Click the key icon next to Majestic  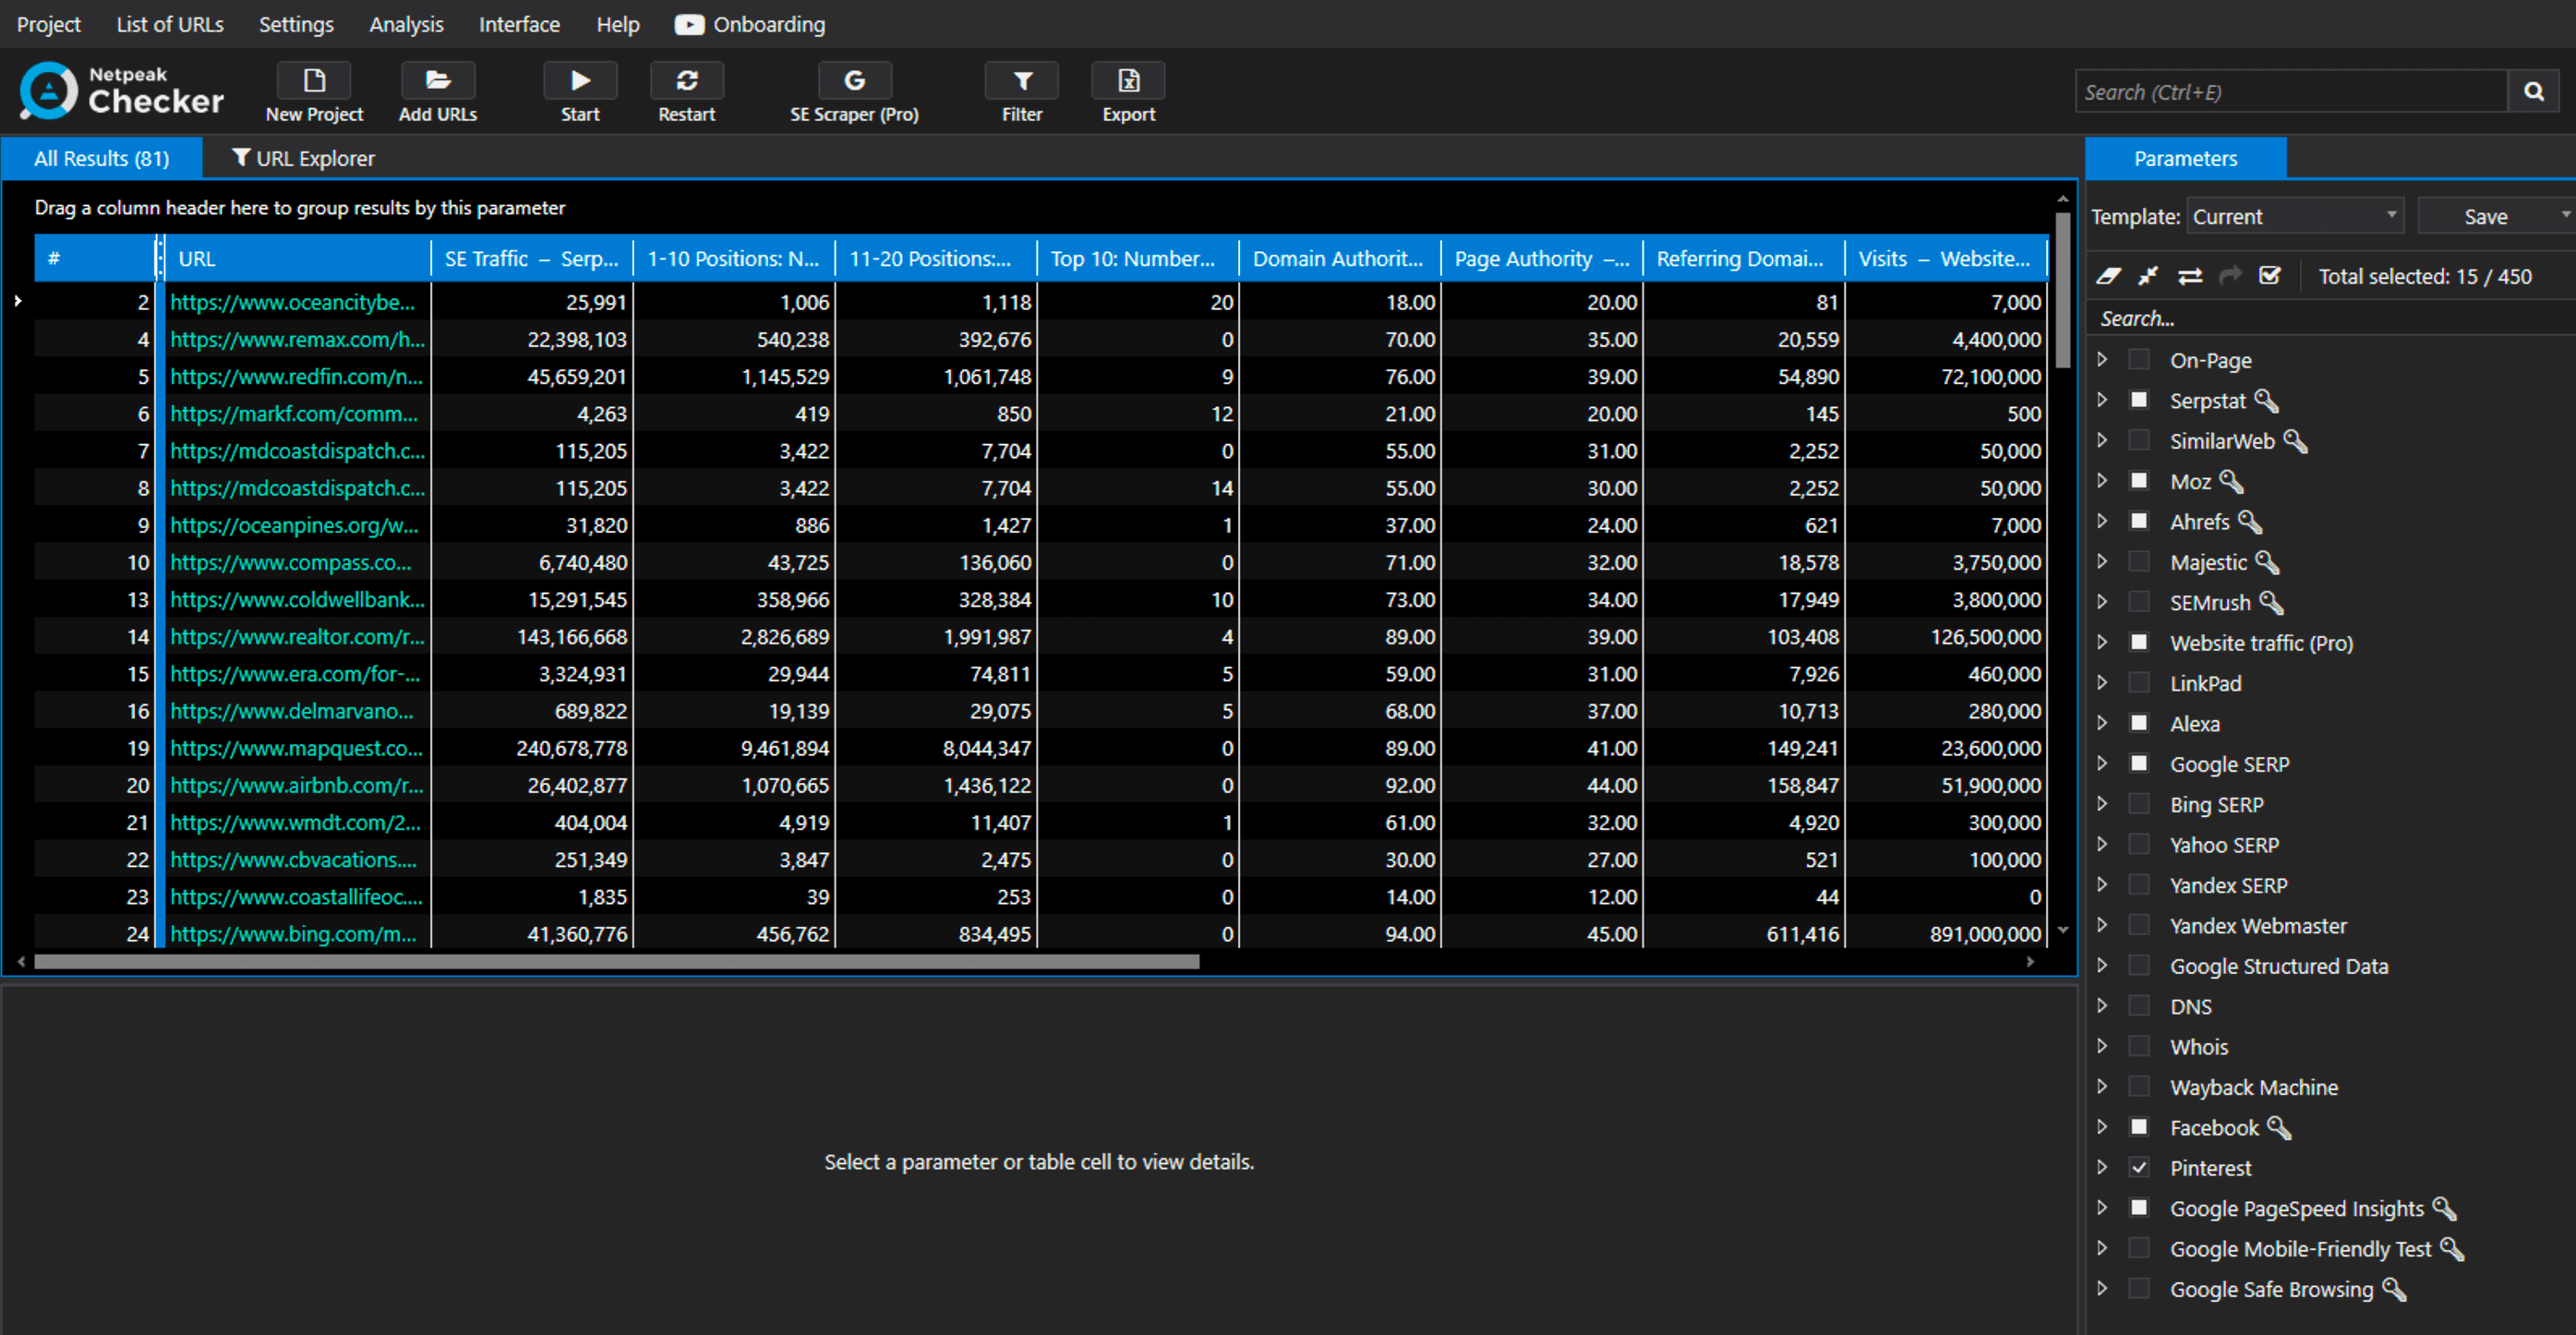pyautogui.click(x=2267, y=563)
